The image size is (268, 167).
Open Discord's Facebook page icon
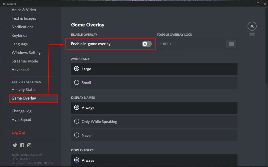tap(22, 145)
